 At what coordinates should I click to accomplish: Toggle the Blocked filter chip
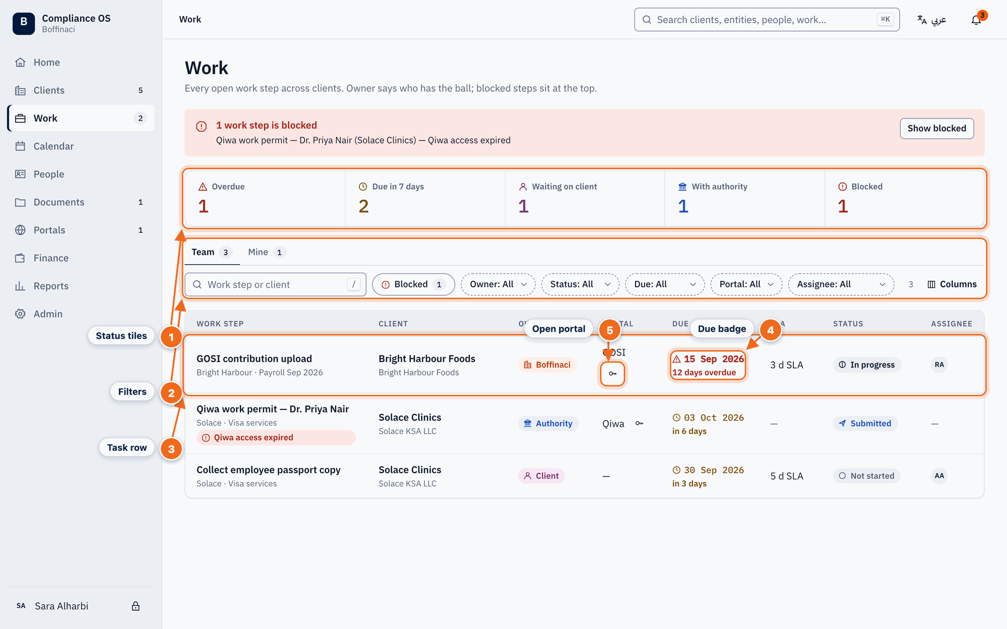(x=413, y=284)
